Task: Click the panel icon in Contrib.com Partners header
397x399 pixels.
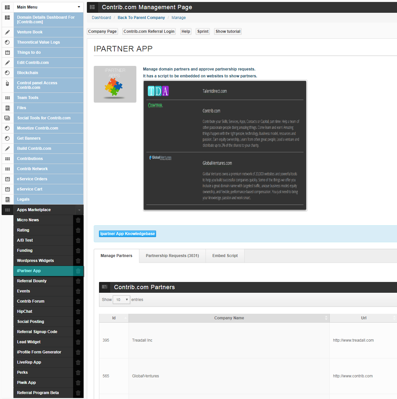Action: 105,287
